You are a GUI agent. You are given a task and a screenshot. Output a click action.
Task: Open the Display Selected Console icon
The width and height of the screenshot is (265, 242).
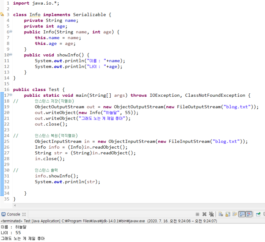coord(264,214)
